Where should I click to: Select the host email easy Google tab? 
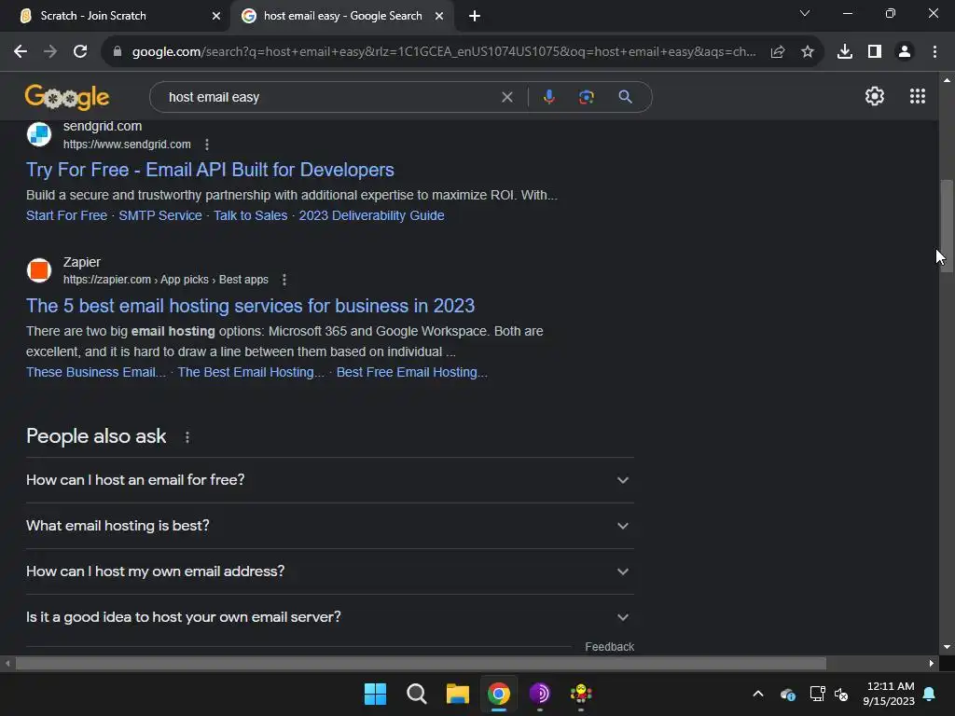click(x=342, y=17)
